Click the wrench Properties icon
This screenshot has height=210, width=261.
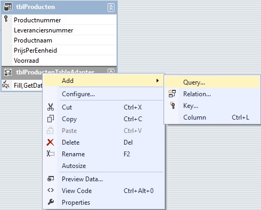[x=51, y=202]
